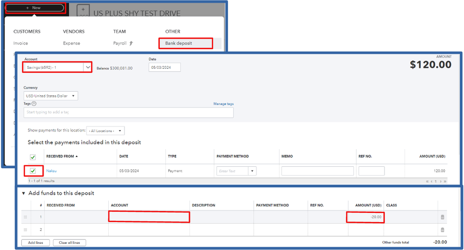Click the Other funds total -20.00 value
The image size is (464, 250).
440,242
